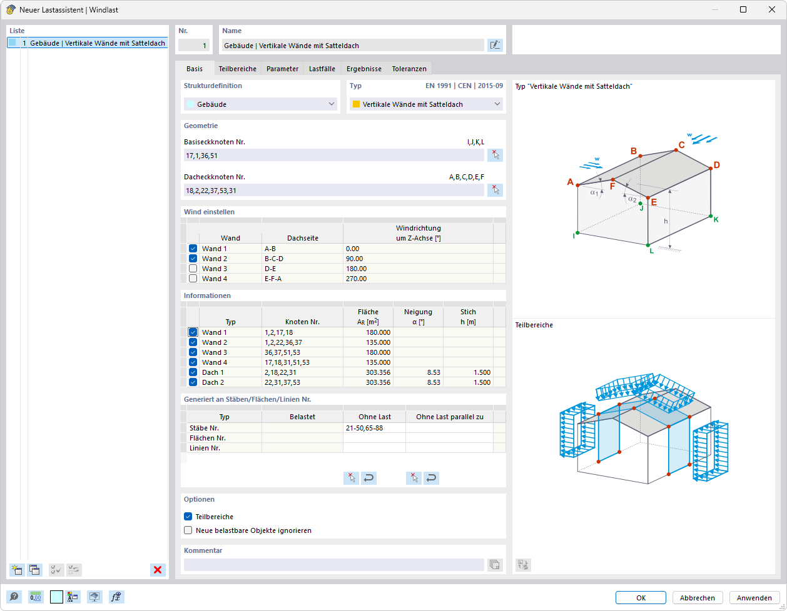
Task: Open the help bubble icon
Action: coord(13,597)
